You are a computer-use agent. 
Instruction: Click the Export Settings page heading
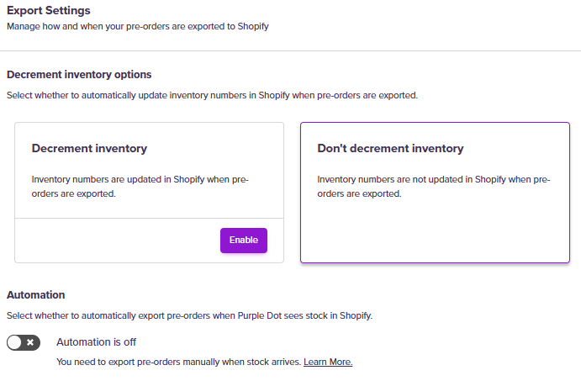click(49, 10)
